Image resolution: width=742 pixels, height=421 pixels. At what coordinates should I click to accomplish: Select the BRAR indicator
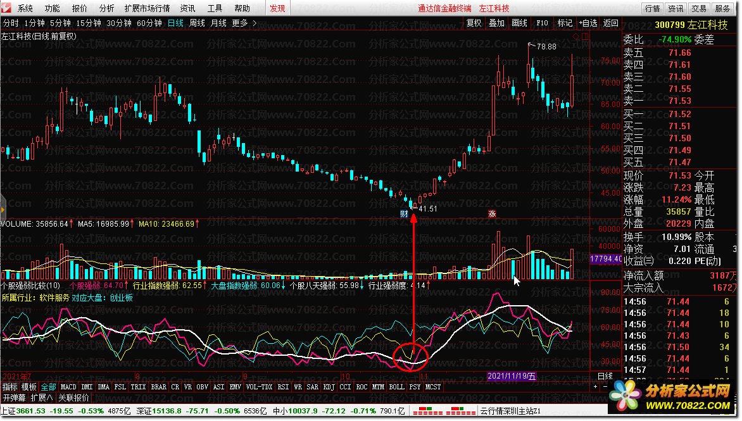[x=158, y=387]
